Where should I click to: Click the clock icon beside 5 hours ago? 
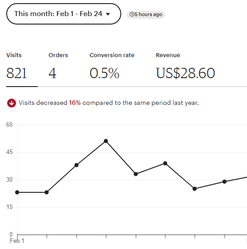click(132, 14)
